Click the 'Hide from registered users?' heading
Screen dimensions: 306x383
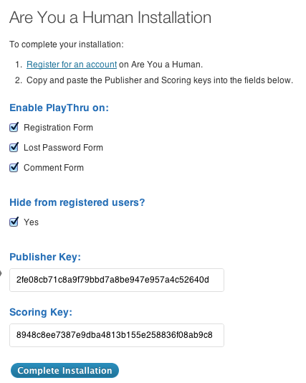pyautogui.click(x=77, y=202)
